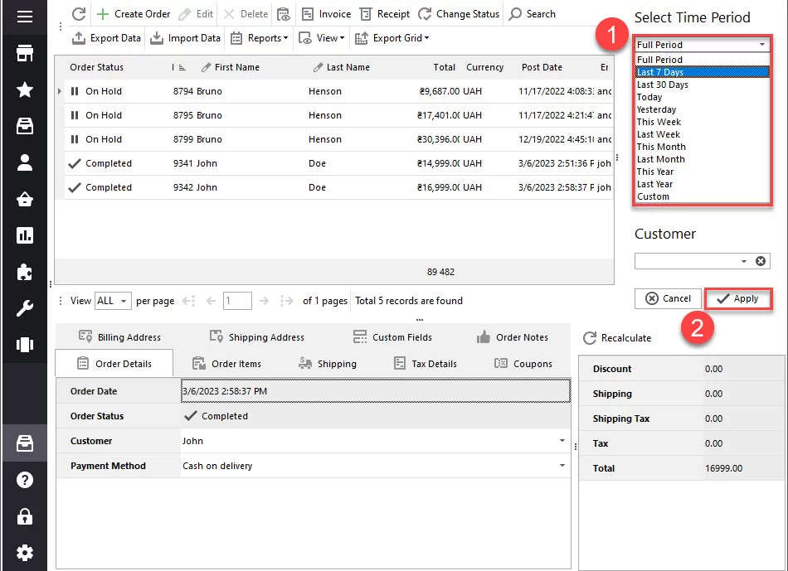Clear the Customer filter with the X icon
Image resolution: width=788 pixels, height=571 pixels.
[761, 261]
